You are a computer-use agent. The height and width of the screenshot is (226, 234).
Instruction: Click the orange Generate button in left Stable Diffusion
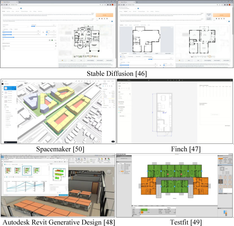click(x=105, y=15)
